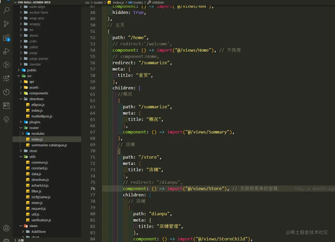The height and width of the screenshot is (242, 335).
Task: Expand the AddStore folder chevron
Action: pyautogui.click(x=23, y=232)
